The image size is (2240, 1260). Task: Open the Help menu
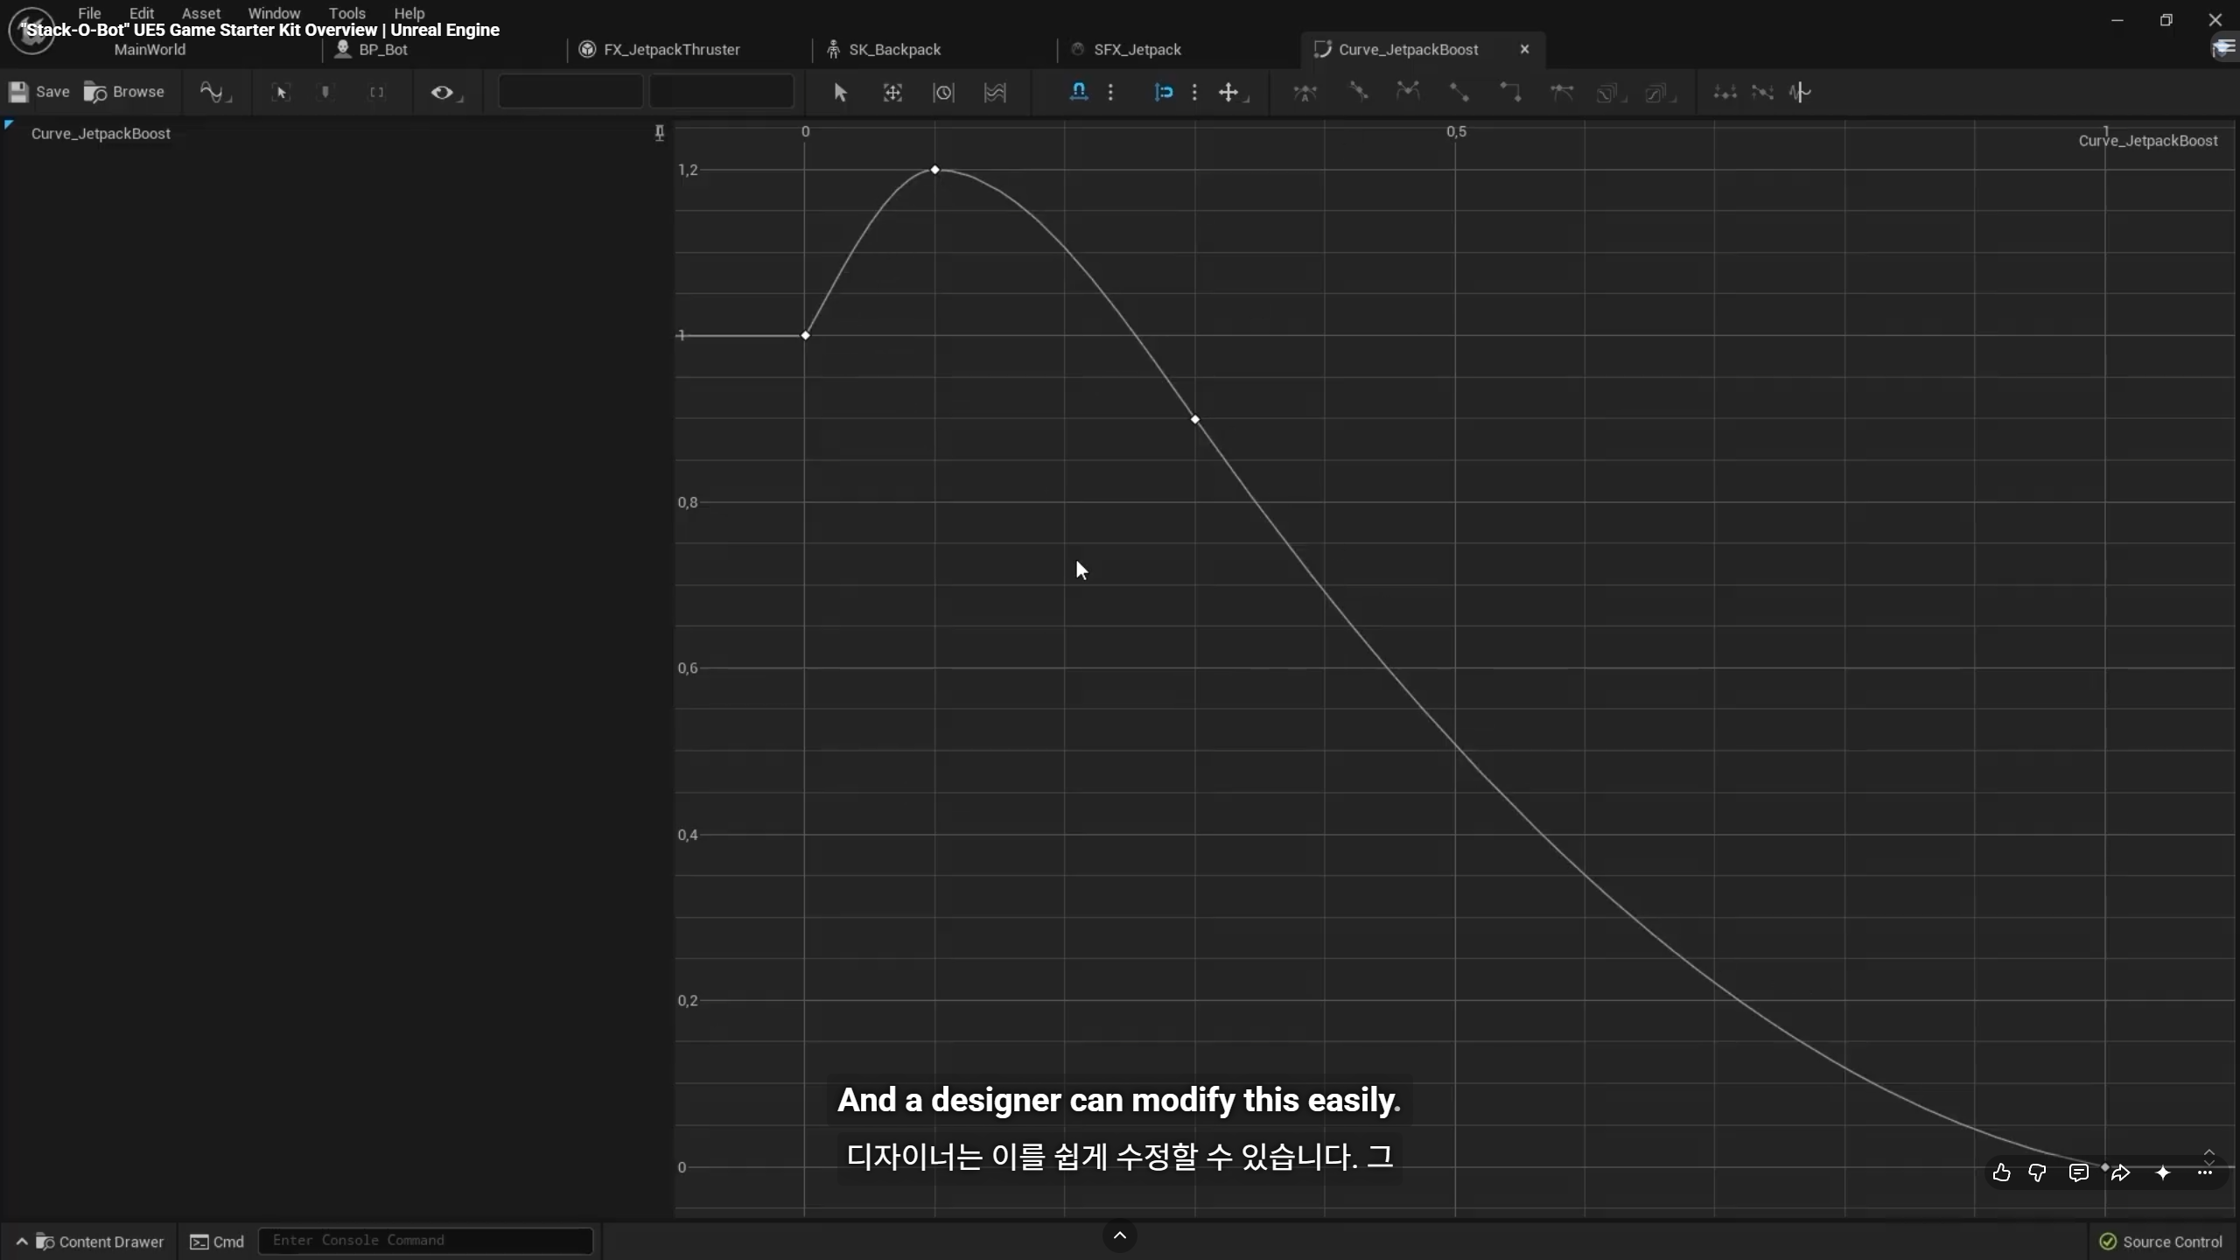point(409,13)
